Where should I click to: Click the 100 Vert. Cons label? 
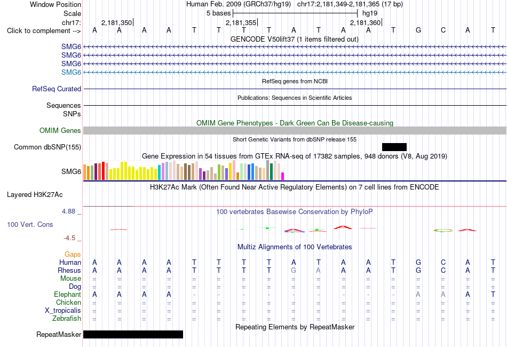point(30,224)
